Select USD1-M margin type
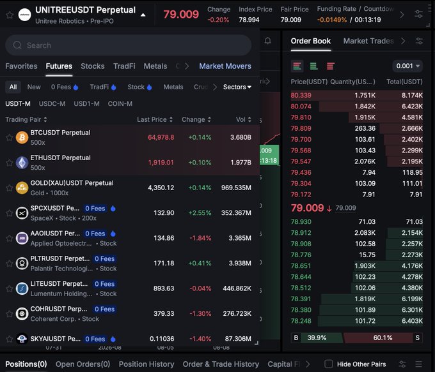The height and width of the screenshot is (372, 435). 86,104
